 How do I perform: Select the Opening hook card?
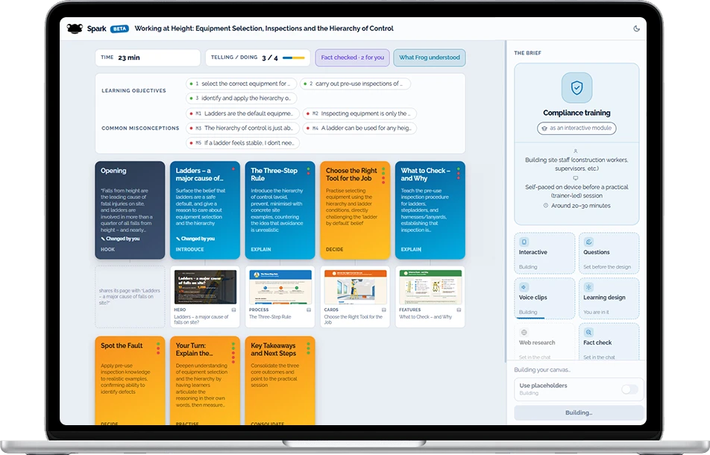[x=130, y=210]
